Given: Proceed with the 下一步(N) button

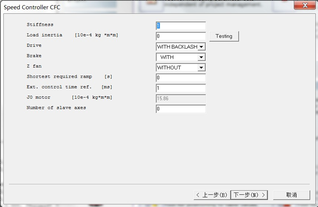Looking at the screenshot, I should click(x=249, y=195).
